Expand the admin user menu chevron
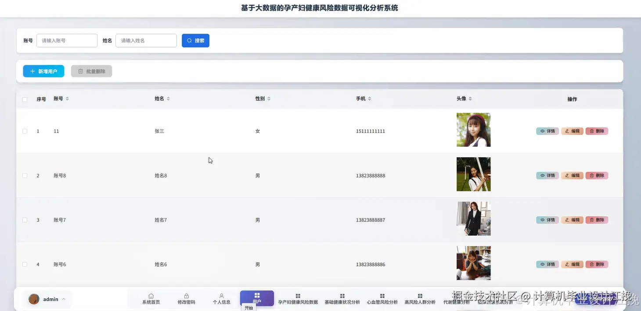This screenshot has width=641, height=311. coord(64,299)
